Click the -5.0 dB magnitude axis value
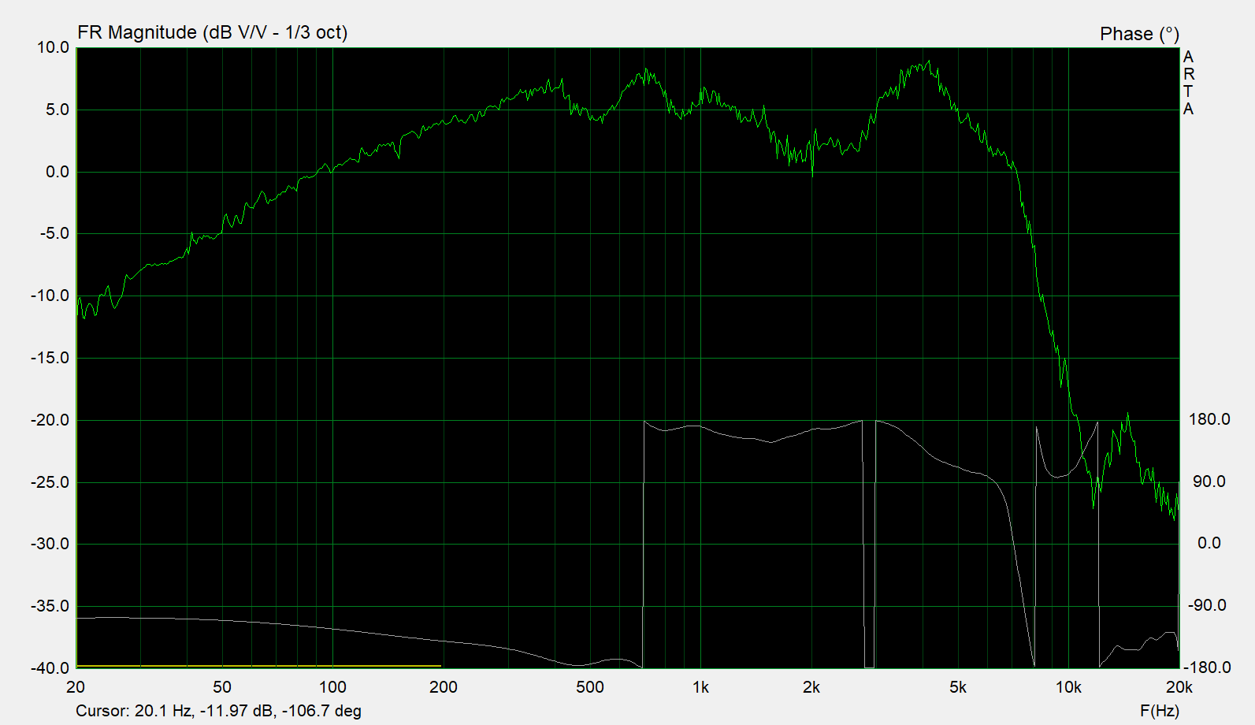The height and width of the screenshot is (725, 1255). [x=54, y=233]
